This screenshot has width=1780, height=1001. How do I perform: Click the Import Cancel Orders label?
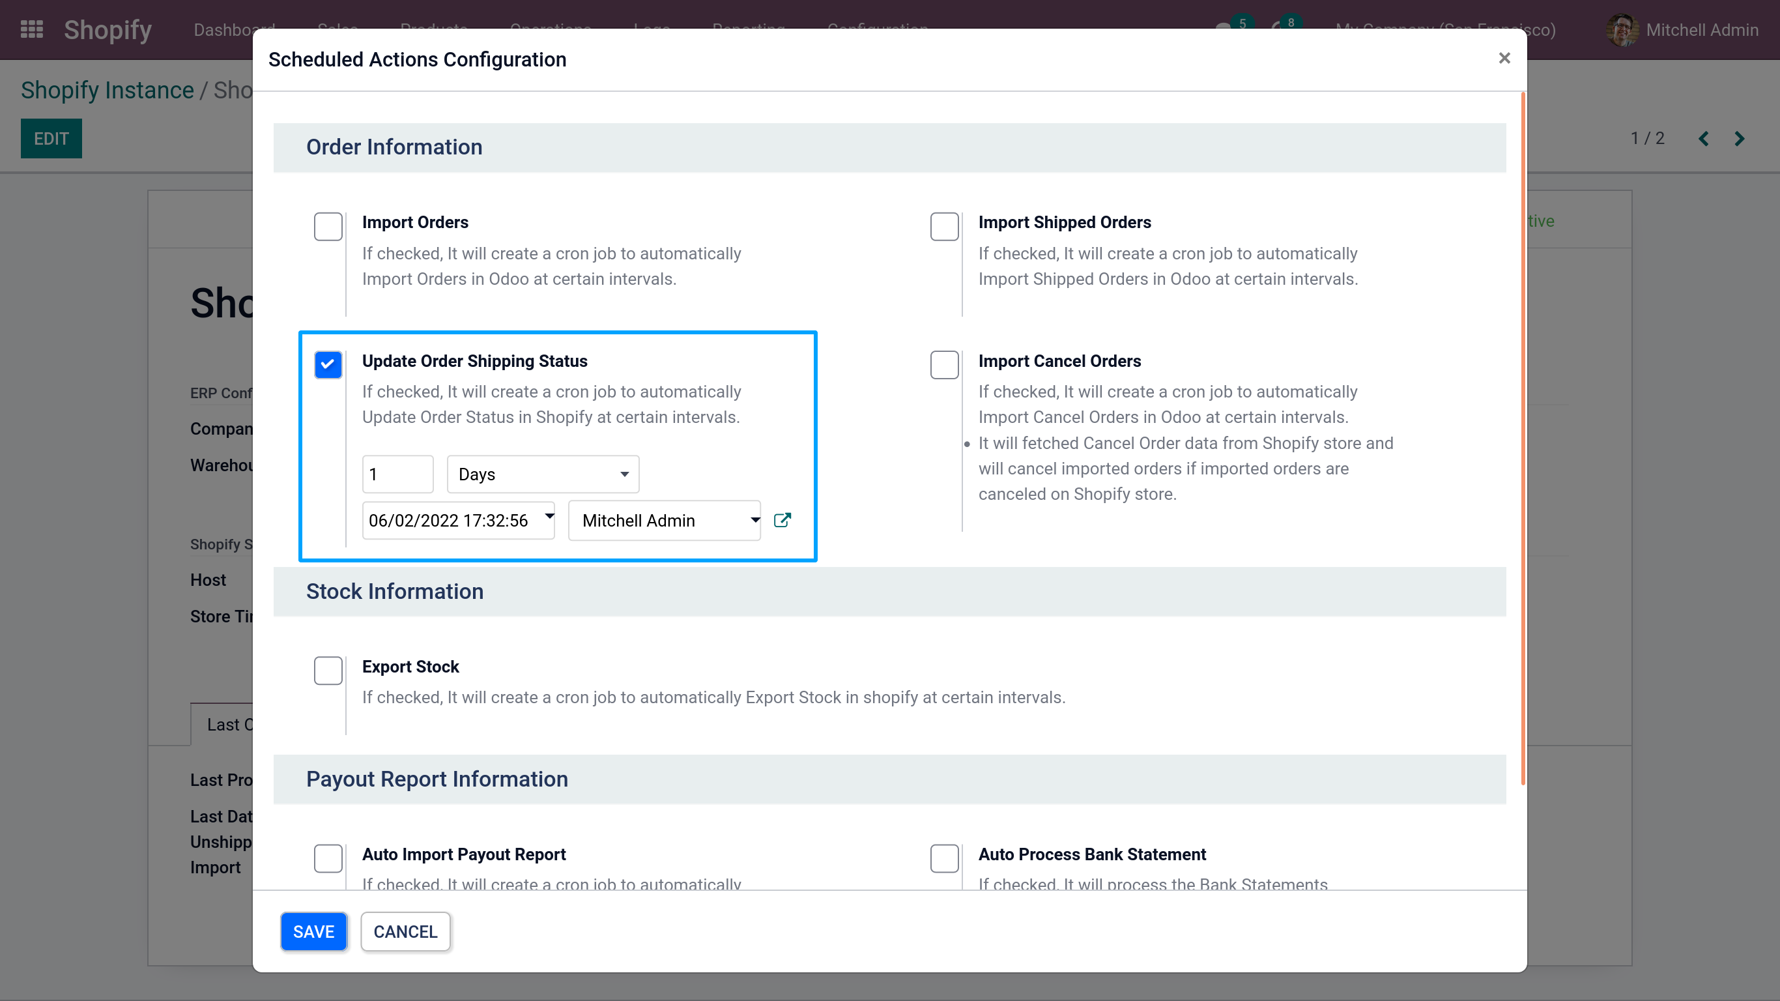point(1059,361)
